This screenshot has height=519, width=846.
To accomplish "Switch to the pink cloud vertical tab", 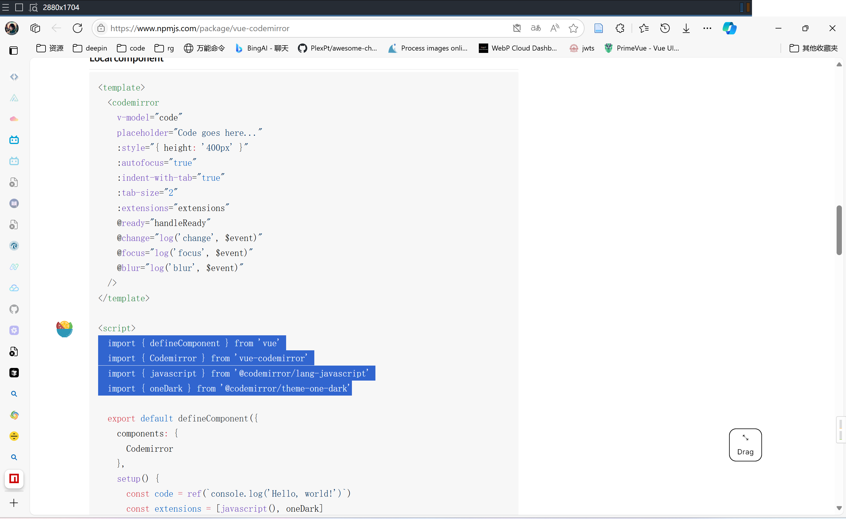I will tap(14, 119).
